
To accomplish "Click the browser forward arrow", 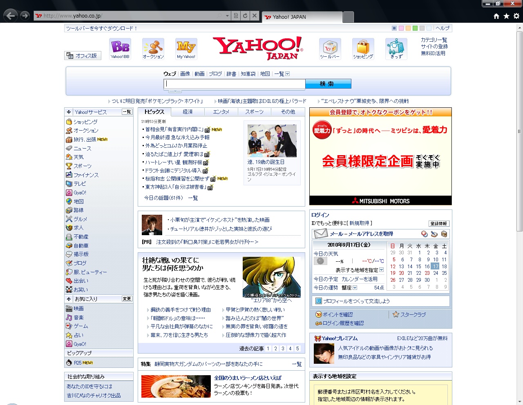I will [25, 16].
